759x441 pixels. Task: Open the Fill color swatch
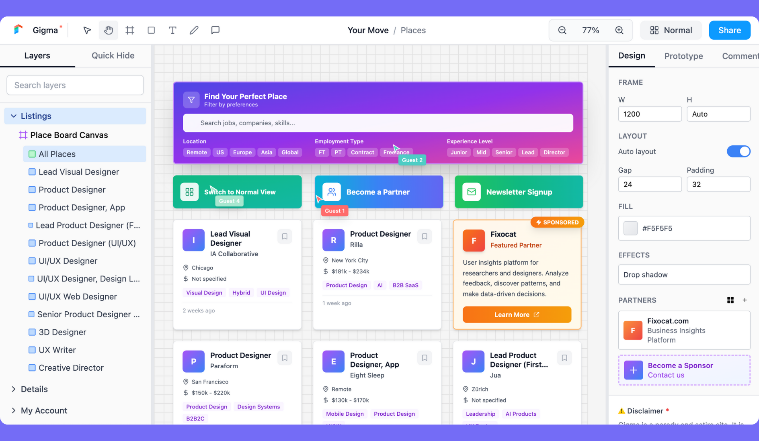(630, 228)
